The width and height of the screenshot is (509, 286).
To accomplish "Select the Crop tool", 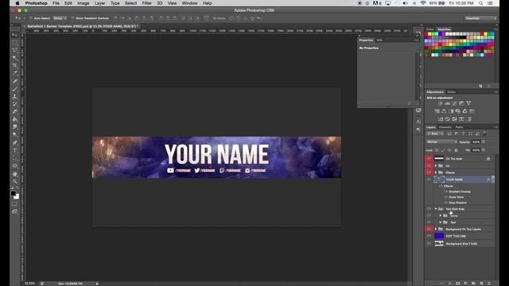I will point(15,65).
